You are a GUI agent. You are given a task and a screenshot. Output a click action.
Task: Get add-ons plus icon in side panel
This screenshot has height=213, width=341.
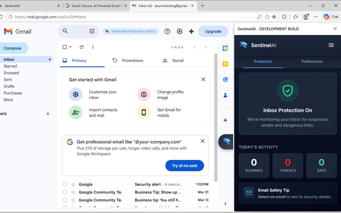pyautogui.click(x=225, y=120)
